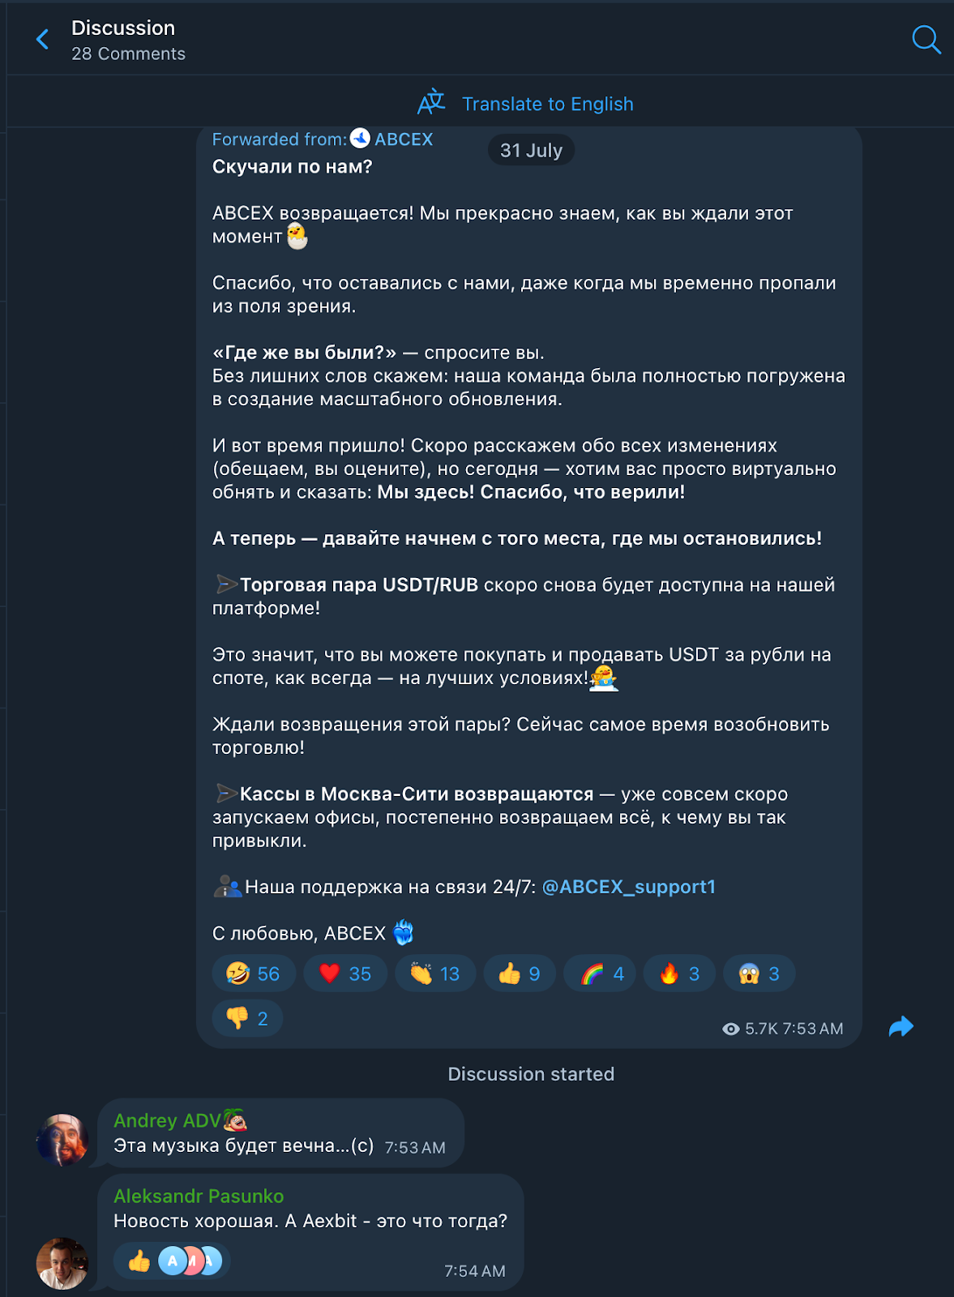Toggle the clapping hands reaction with 13
The width and height of the screenshot is (954, 1297).
pos(435,974)
